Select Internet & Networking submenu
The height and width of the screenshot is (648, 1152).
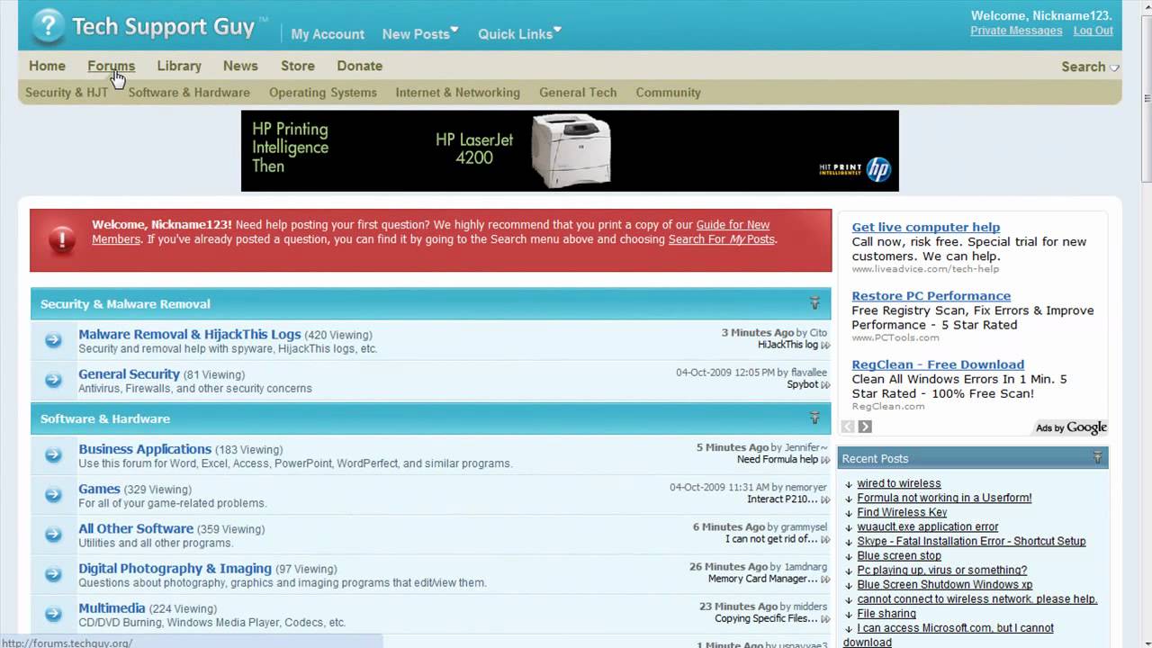pyautogui.click(x=457, y=93)
